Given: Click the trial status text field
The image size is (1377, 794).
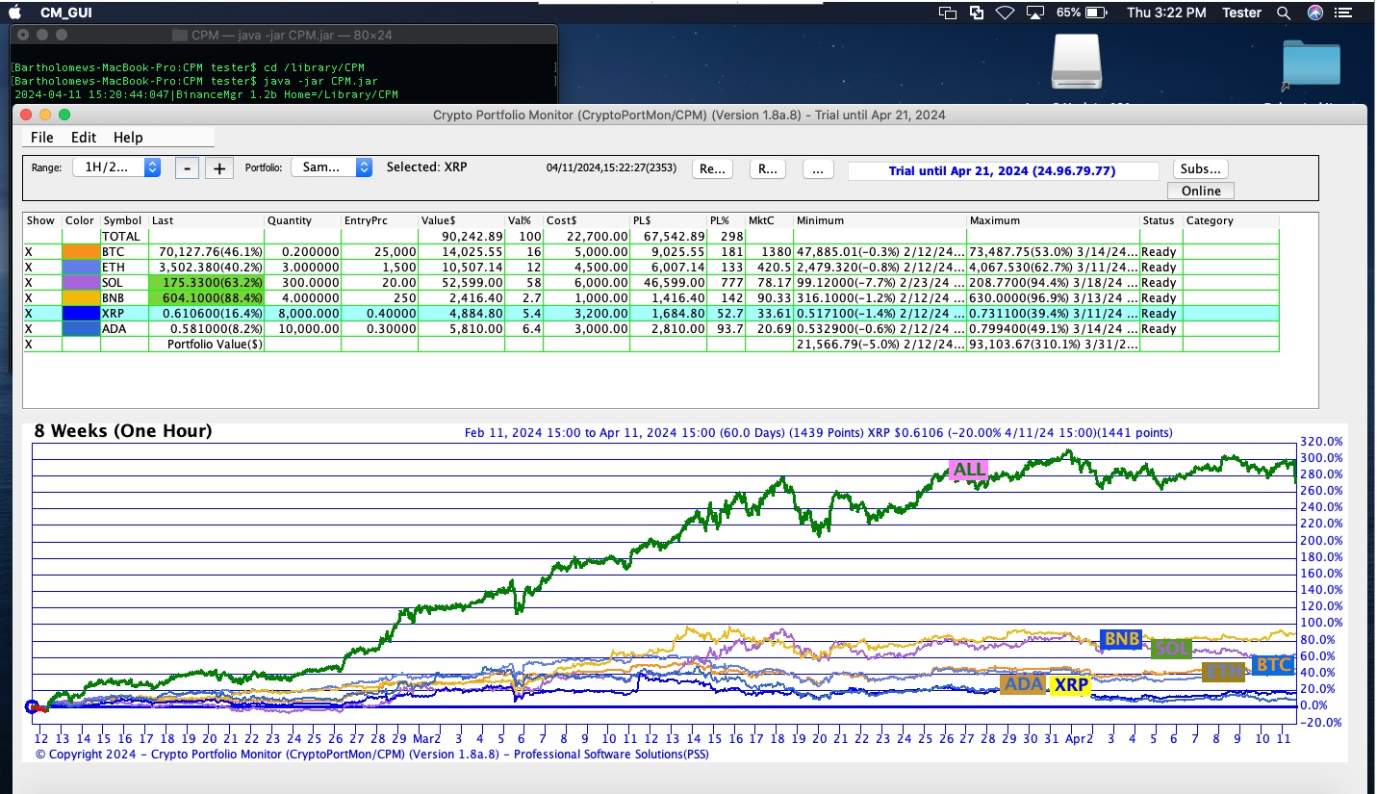Looking at the screenshot, I should click(1003, 170).
